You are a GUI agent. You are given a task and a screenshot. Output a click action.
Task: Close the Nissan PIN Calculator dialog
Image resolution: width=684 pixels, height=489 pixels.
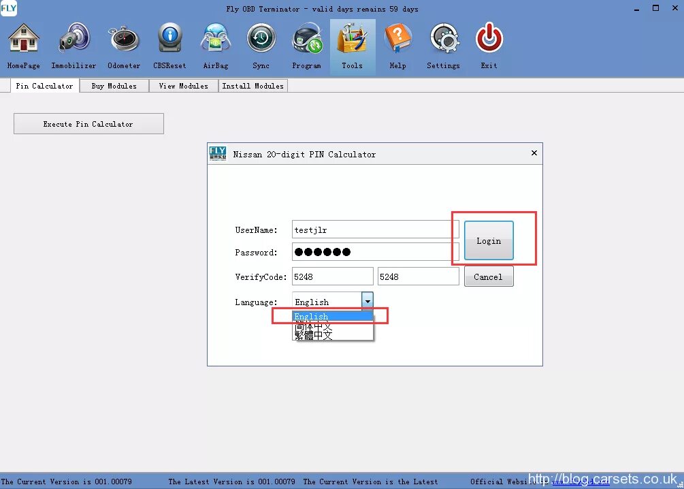click(x=534, y=153)
